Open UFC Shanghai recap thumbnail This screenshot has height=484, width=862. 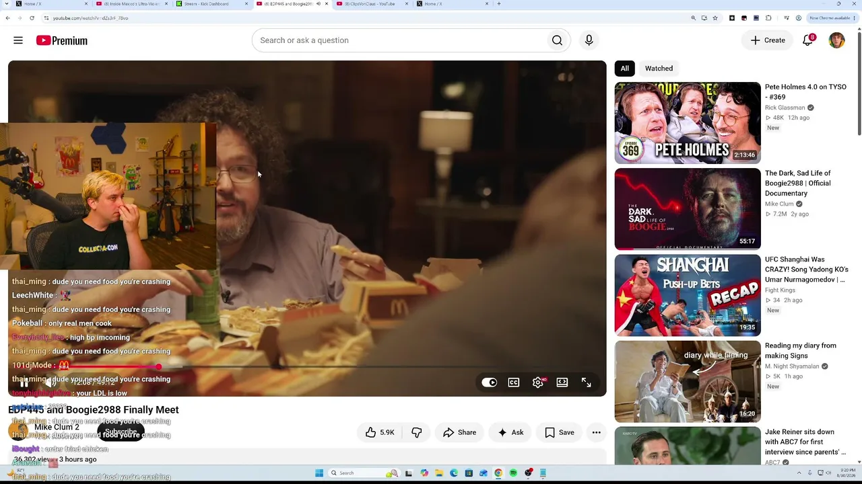tap(688, 295)
